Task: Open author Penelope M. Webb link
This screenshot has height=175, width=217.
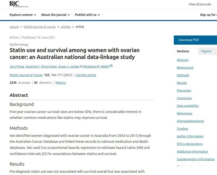Action: [96, 66]
